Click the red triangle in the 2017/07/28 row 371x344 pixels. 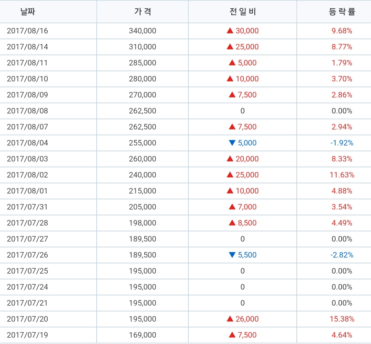click(232, 223)
